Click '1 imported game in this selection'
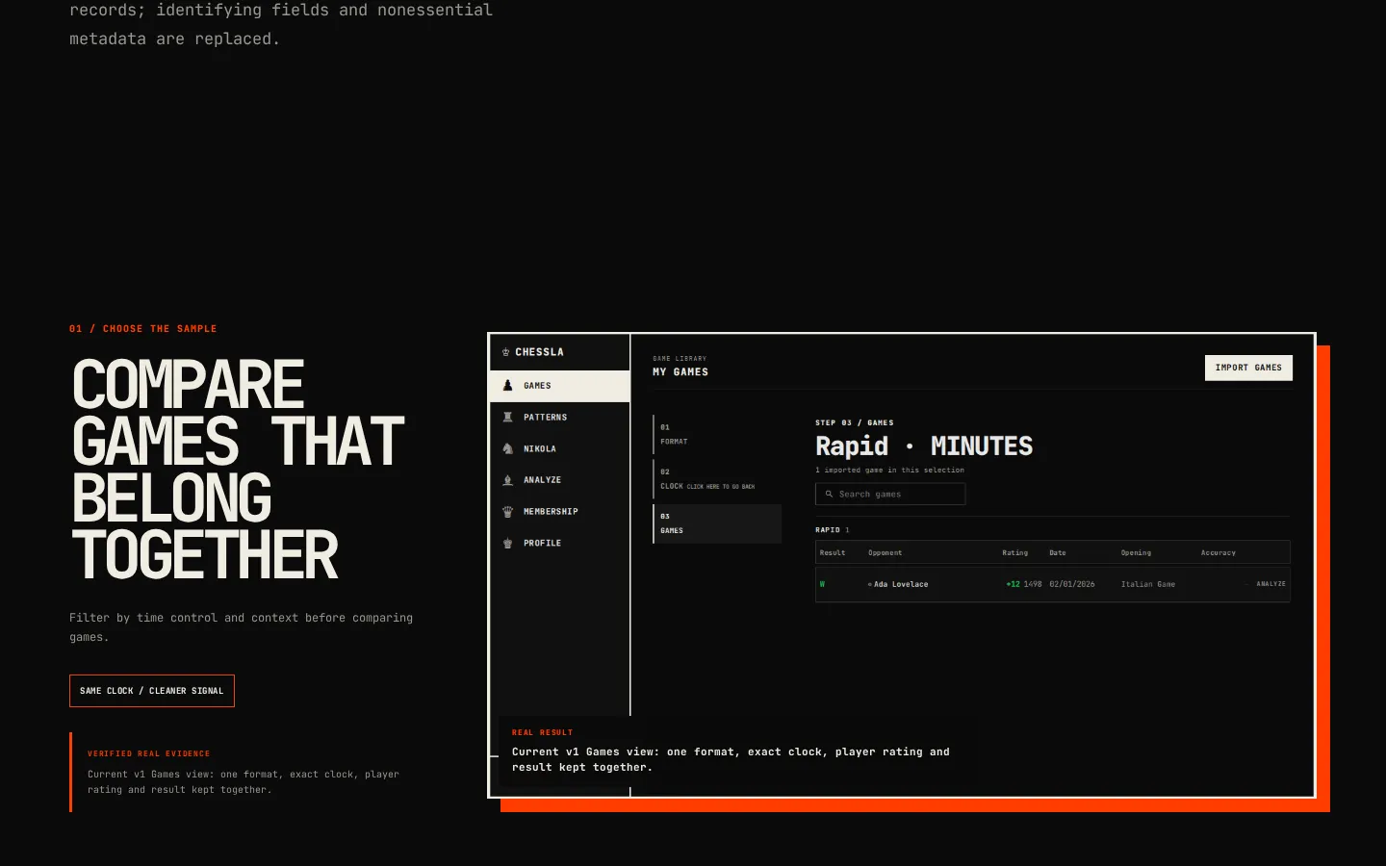The width and height of the screenshot is (1386, 866). 889,471
